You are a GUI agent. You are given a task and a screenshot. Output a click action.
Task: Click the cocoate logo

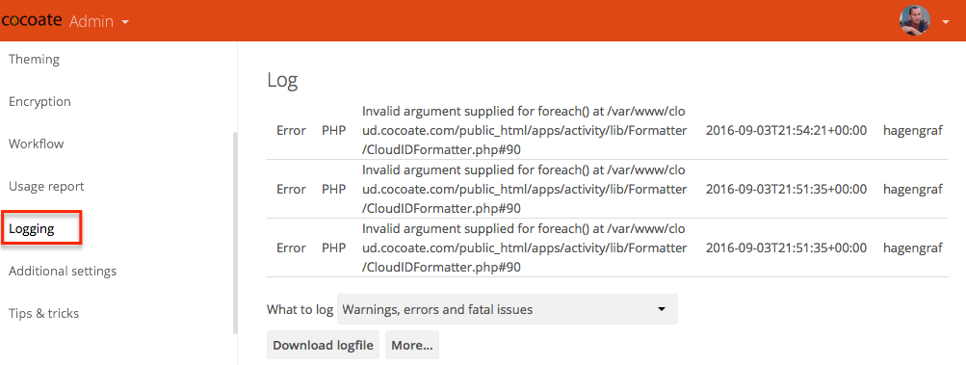point(31,20)
